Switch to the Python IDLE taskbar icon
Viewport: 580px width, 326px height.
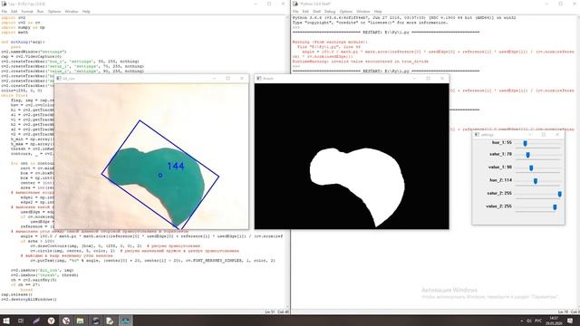(x=95, y=321)
